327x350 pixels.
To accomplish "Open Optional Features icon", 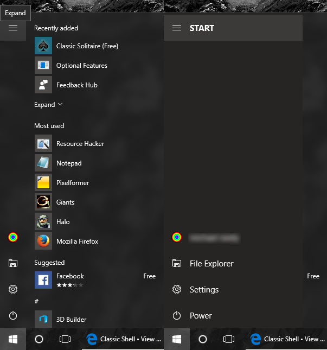I will pyautogui.click(x=43, y=65).
